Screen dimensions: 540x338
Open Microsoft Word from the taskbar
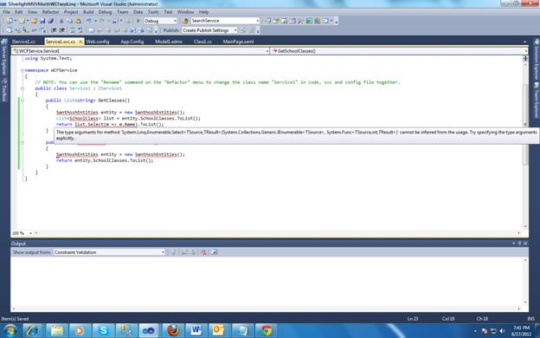[x=196, y=331]
